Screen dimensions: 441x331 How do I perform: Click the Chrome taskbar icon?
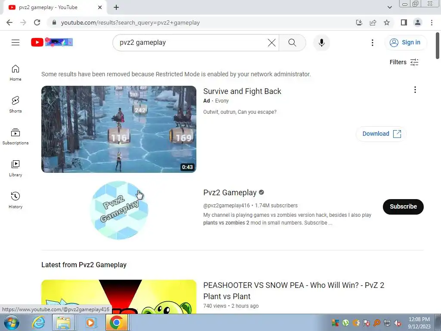[116, 322]
